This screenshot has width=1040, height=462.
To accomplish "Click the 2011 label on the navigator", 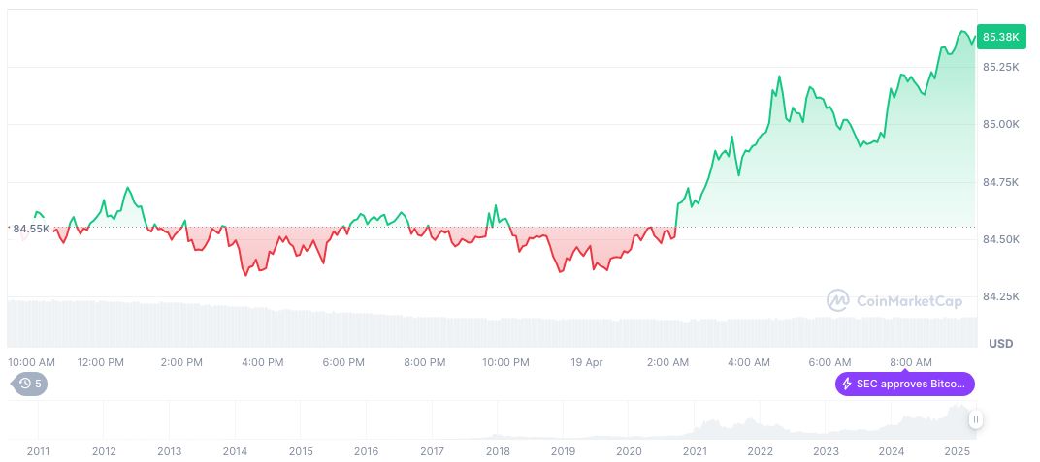I will click(39, 451).
